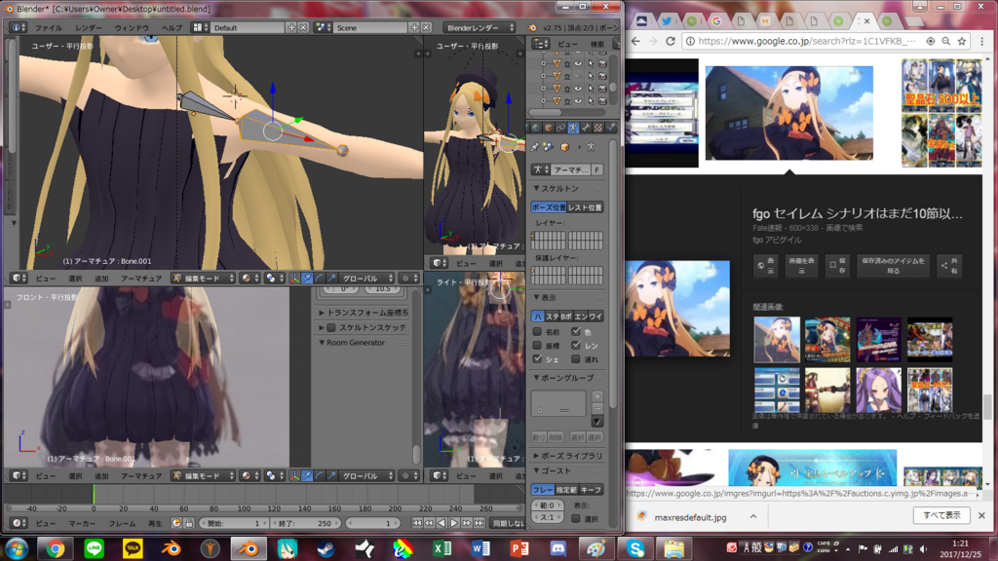Open Skype from the Windows taskbar
The width and height of the screenshot is (998, 561).
(x=635, y=548)
